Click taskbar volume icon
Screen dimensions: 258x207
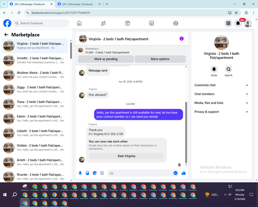click(x=230, y=195)
